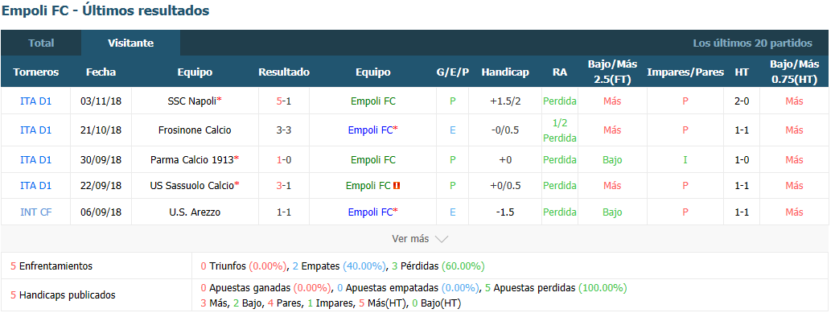This screenshot has height=313, width=835.
Task: Click the 1-0 result against Parma
Action: point(284,159)
